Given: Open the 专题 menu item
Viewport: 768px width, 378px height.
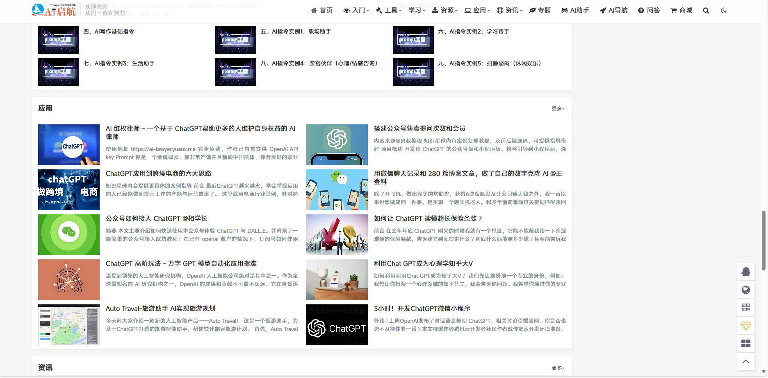Looking at the screenshot, I should [540, 10].
